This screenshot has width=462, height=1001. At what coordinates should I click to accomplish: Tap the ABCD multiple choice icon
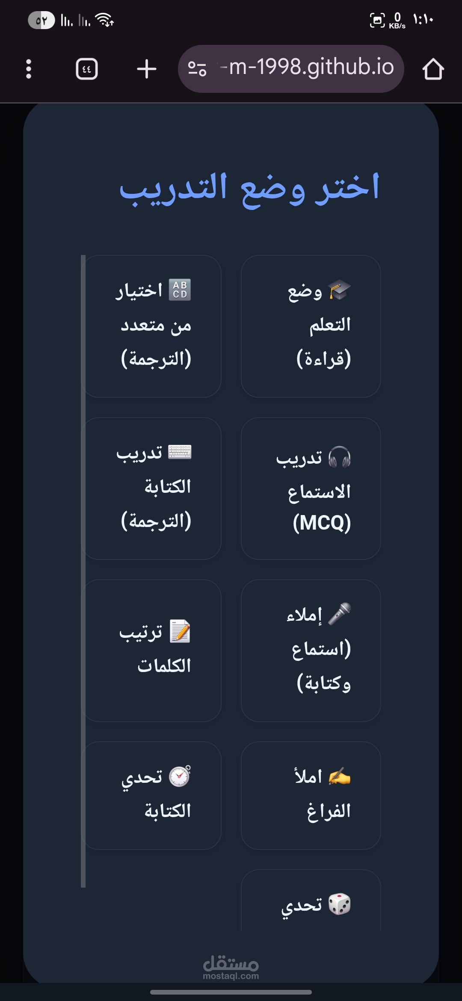pyautogui.click(x=180, y=290)
